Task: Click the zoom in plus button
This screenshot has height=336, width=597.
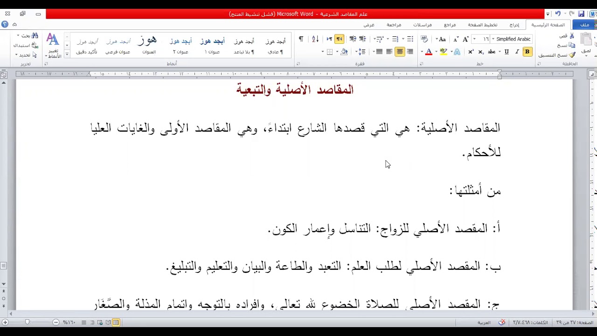Action: click(5, 322)
